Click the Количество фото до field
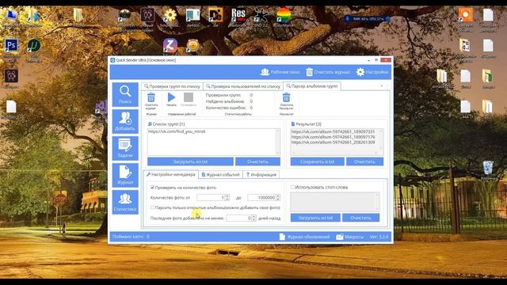The height and width of the screenshot is (285, 507). [261, 197]
